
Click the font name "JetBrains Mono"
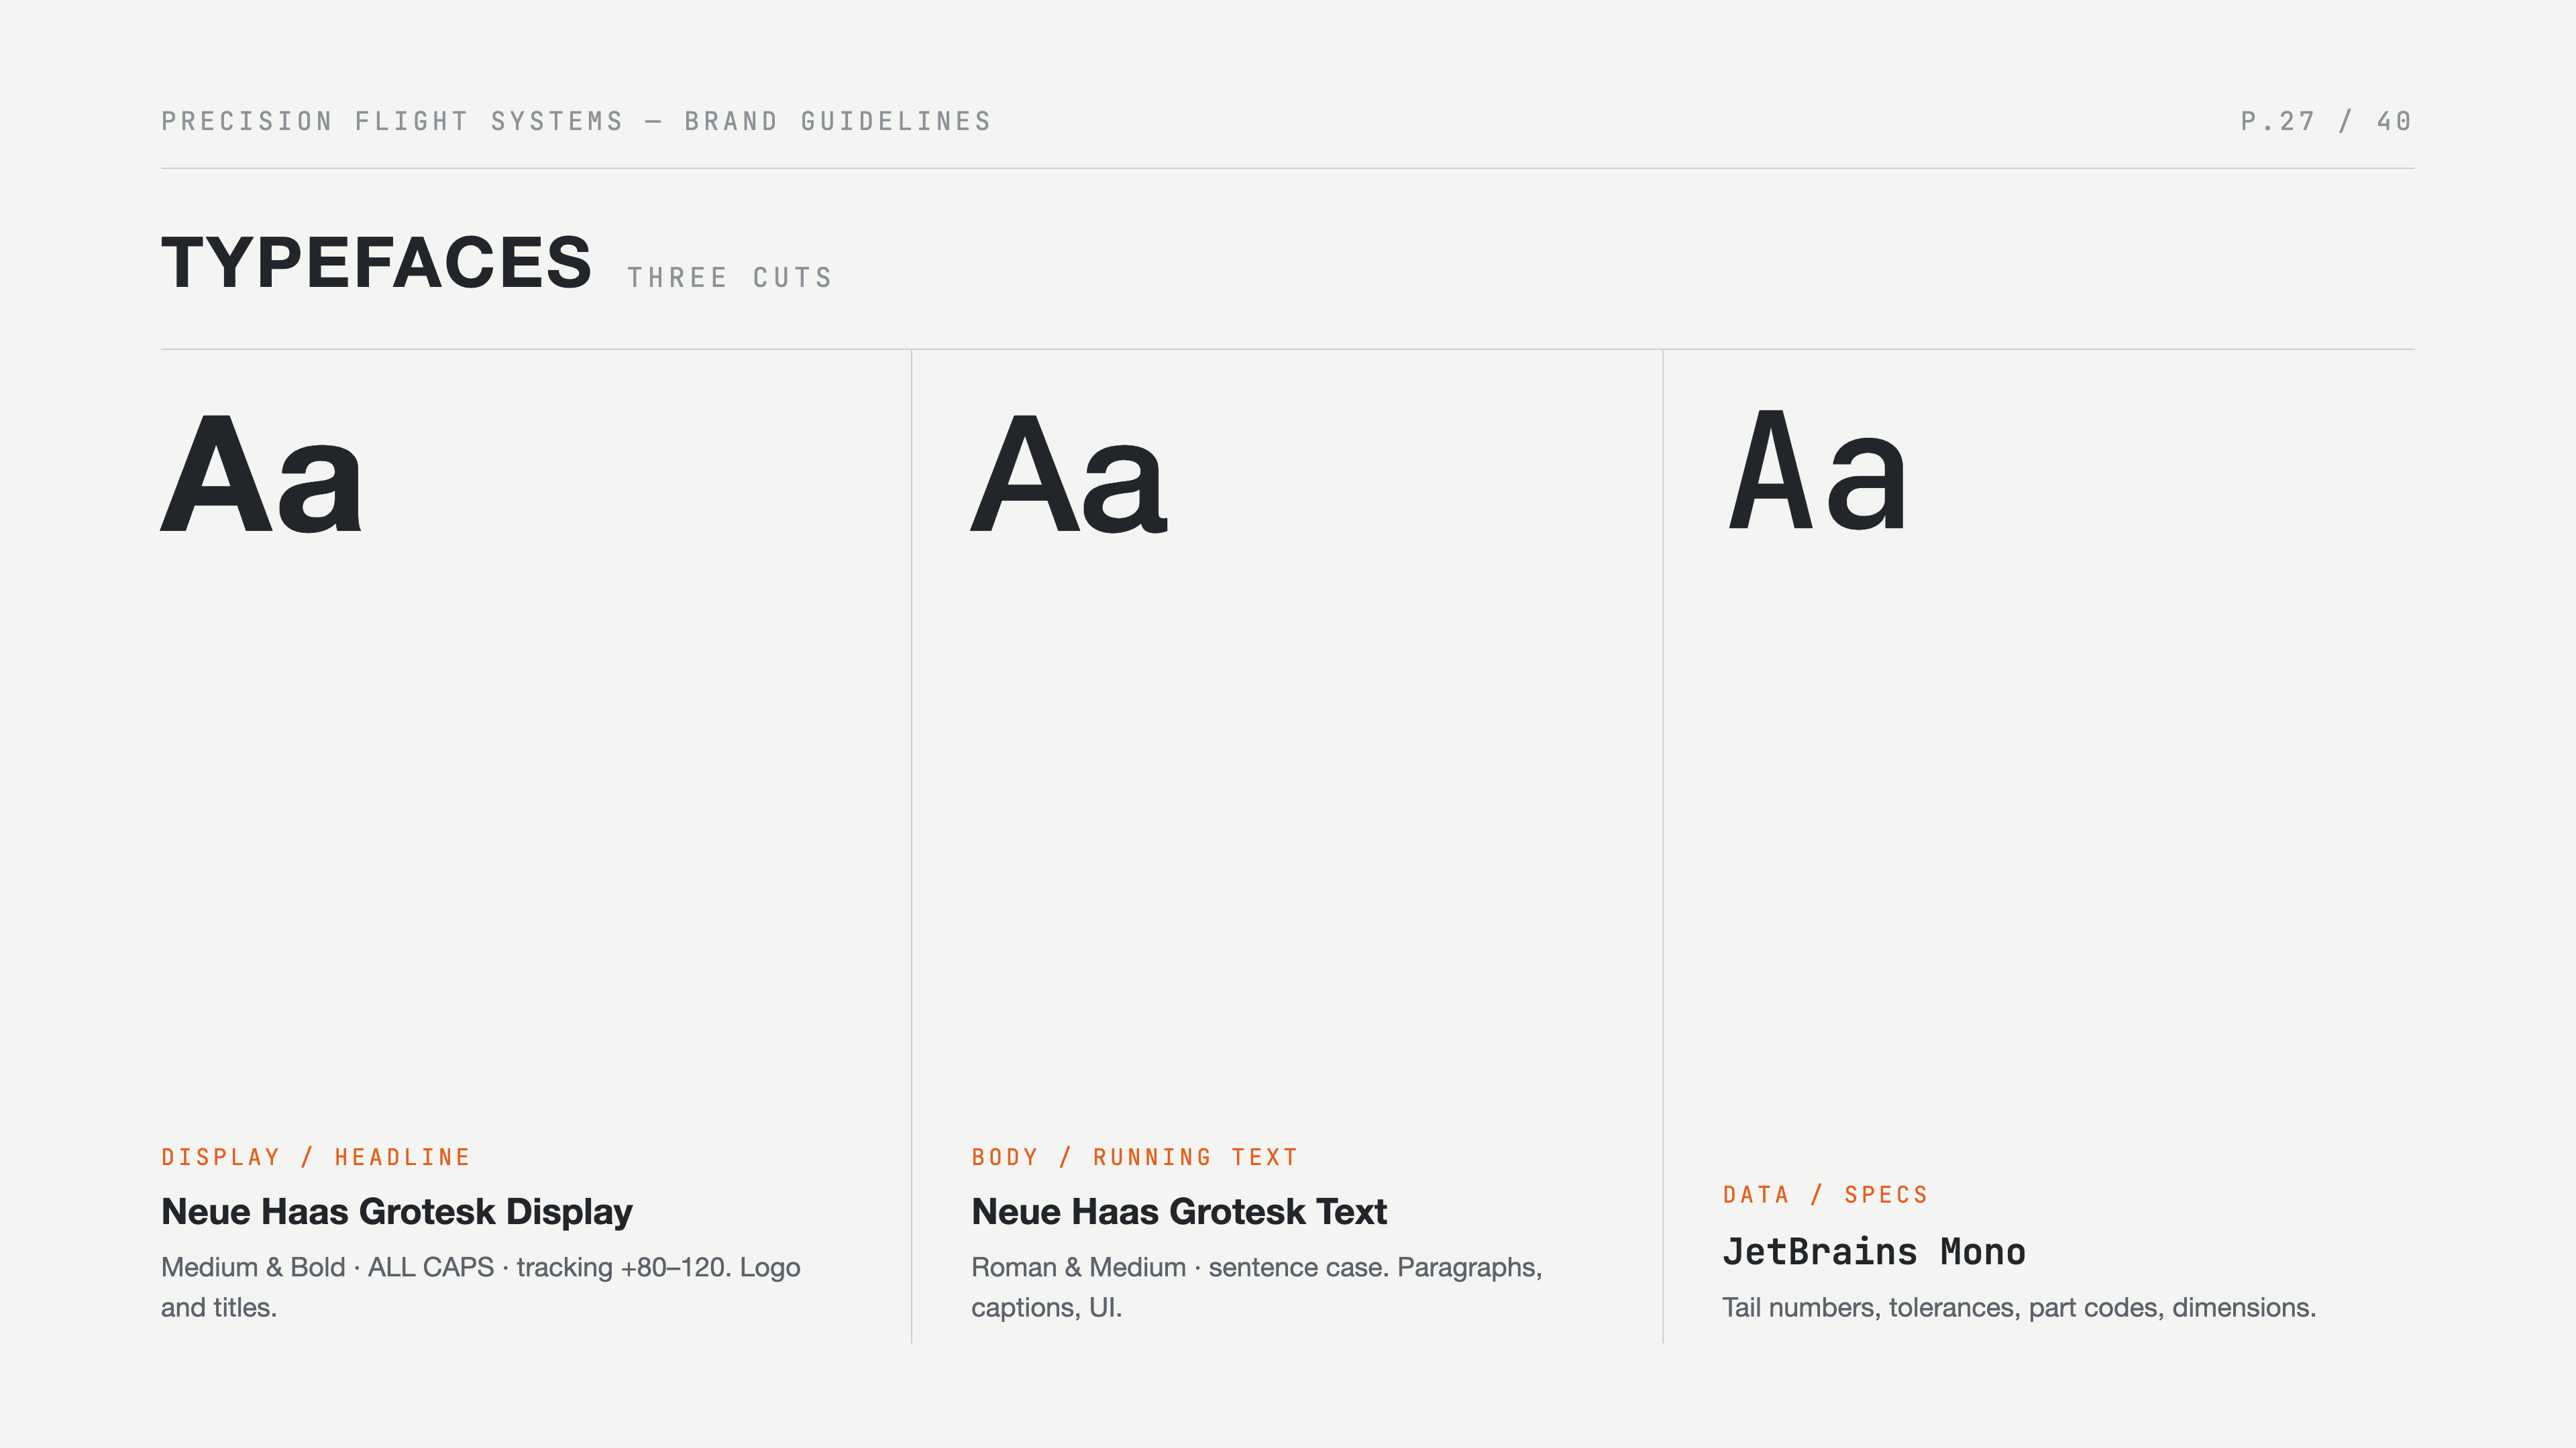coord(1874,1252)
